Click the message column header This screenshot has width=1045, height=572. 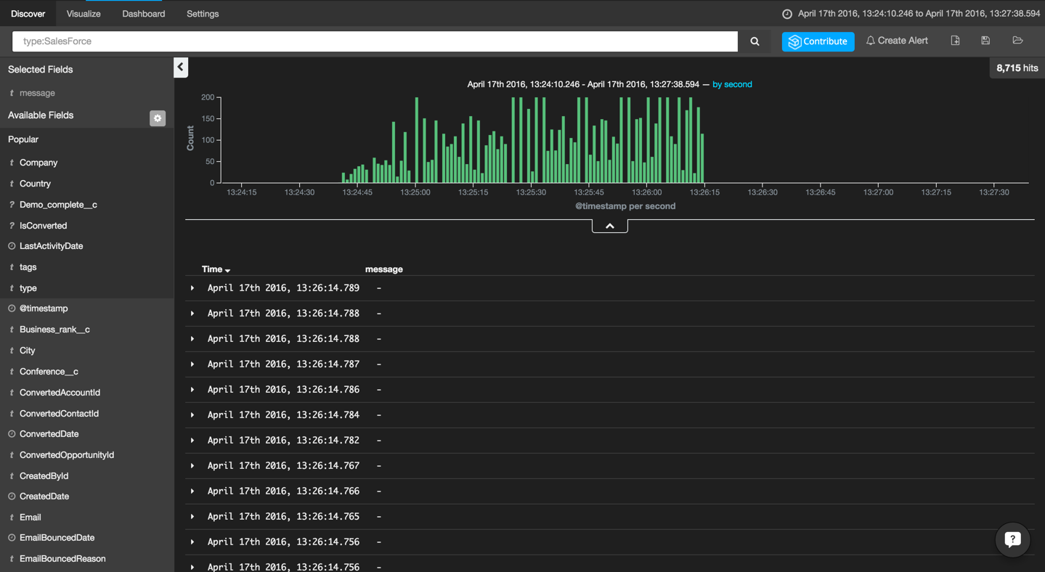pos(383,269)
